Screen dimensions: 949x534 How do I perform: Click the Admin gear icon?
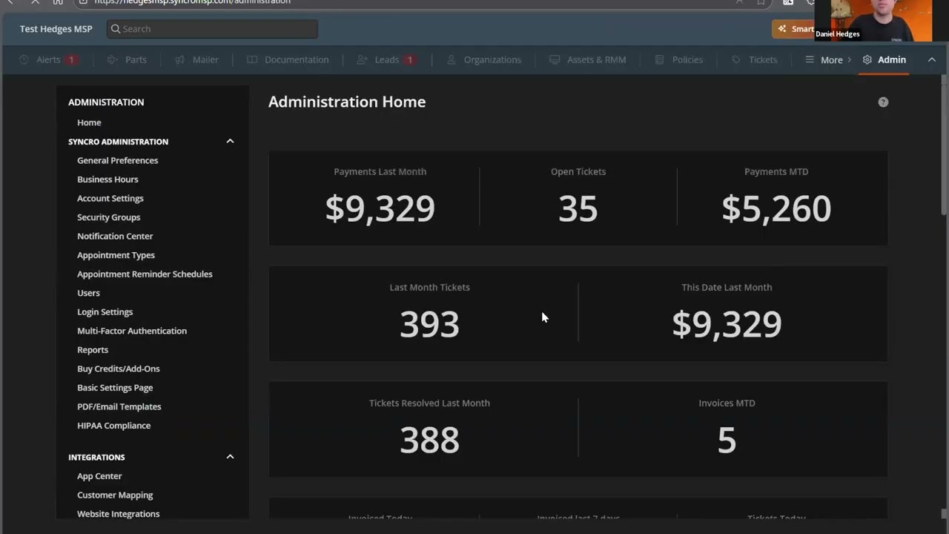pos(867,59)
